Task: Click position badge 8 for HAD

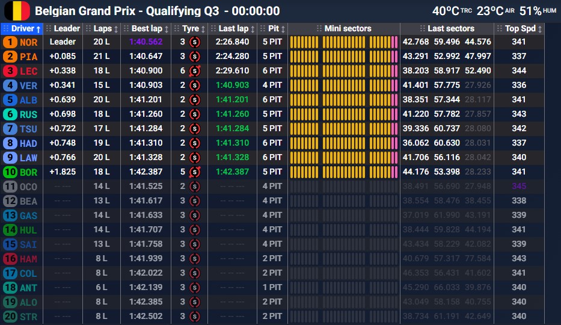Action: (10, 143)
